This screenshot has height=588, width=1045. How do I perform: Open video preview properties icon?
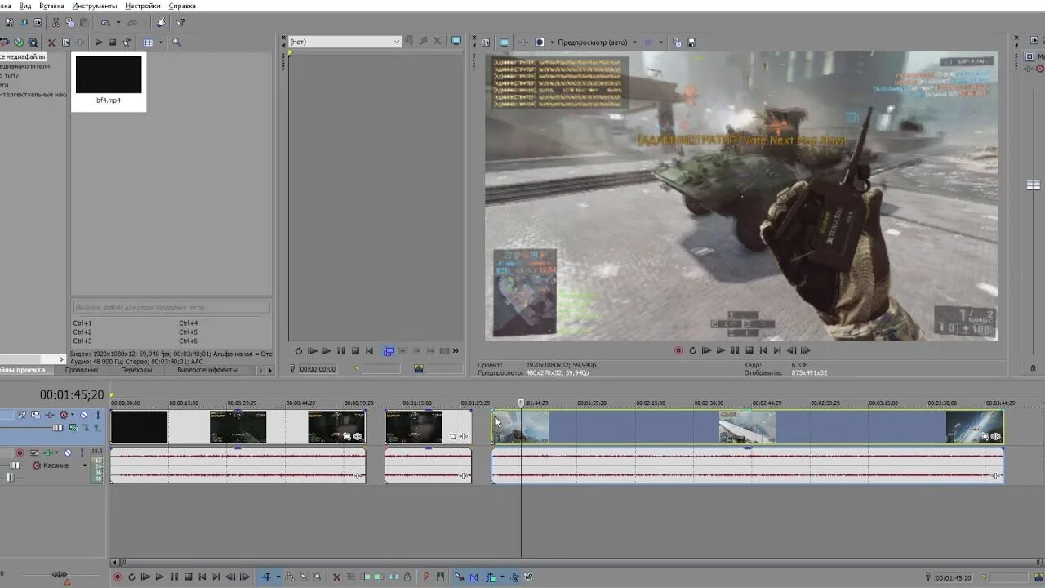pos(485,42)
